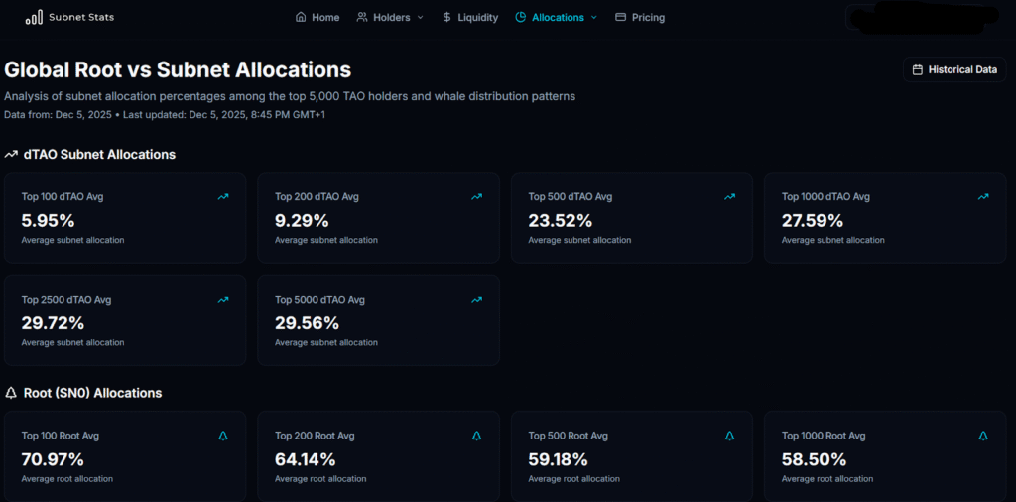Click the trend icon in Top 100 dTAO card

point(223,197)
